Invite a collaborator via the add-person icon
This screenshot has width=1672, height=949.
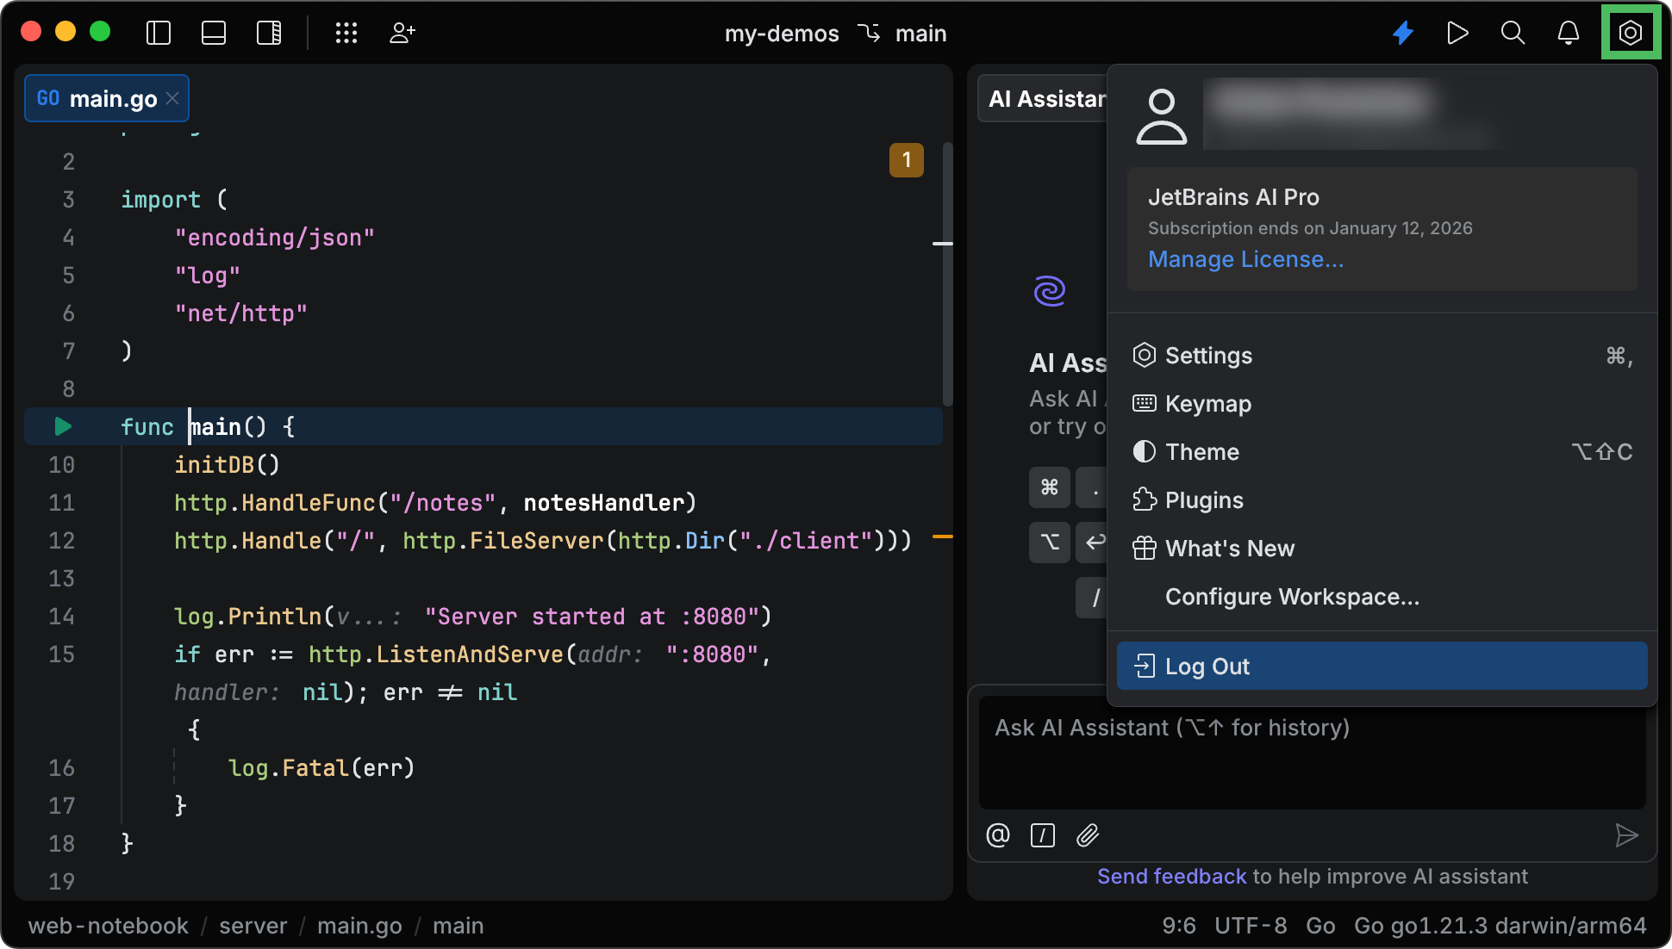(402, 33)
